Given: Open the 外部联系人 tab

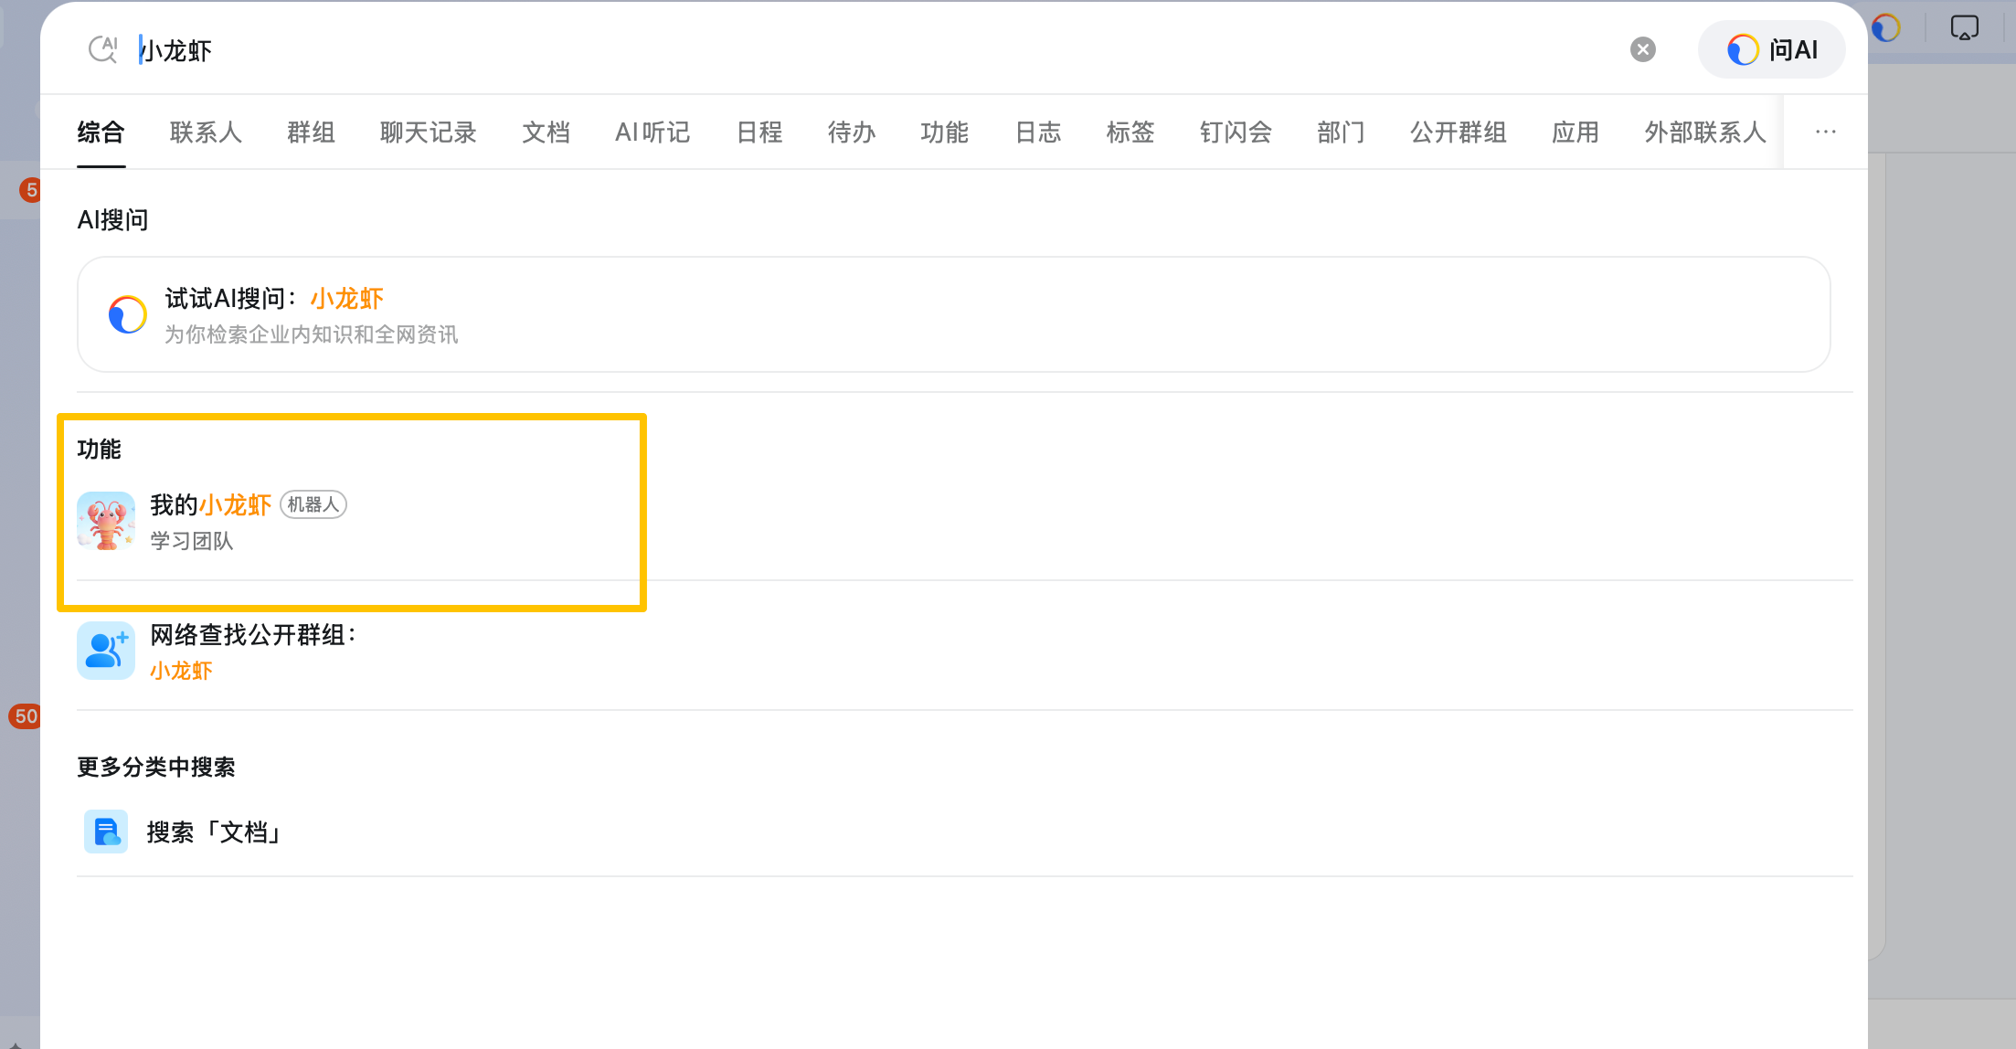Looking at the screenshot, I should 1704,132.
